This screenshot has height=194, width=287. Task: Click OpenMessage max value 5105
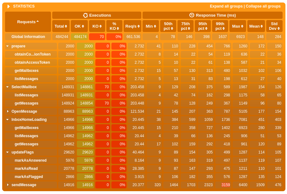(x=243, y=111)
